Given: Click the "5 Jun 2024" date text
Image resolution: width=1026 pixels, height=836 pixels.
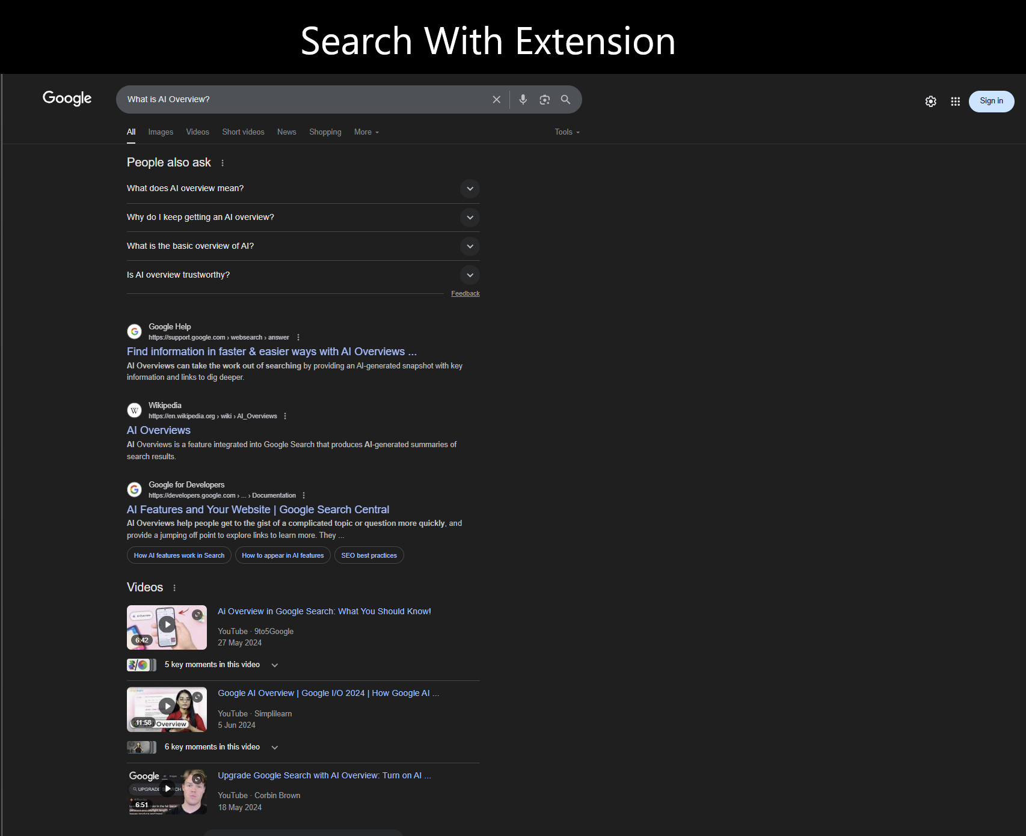Looking at the screenshot, I should (x=236, y=725).
